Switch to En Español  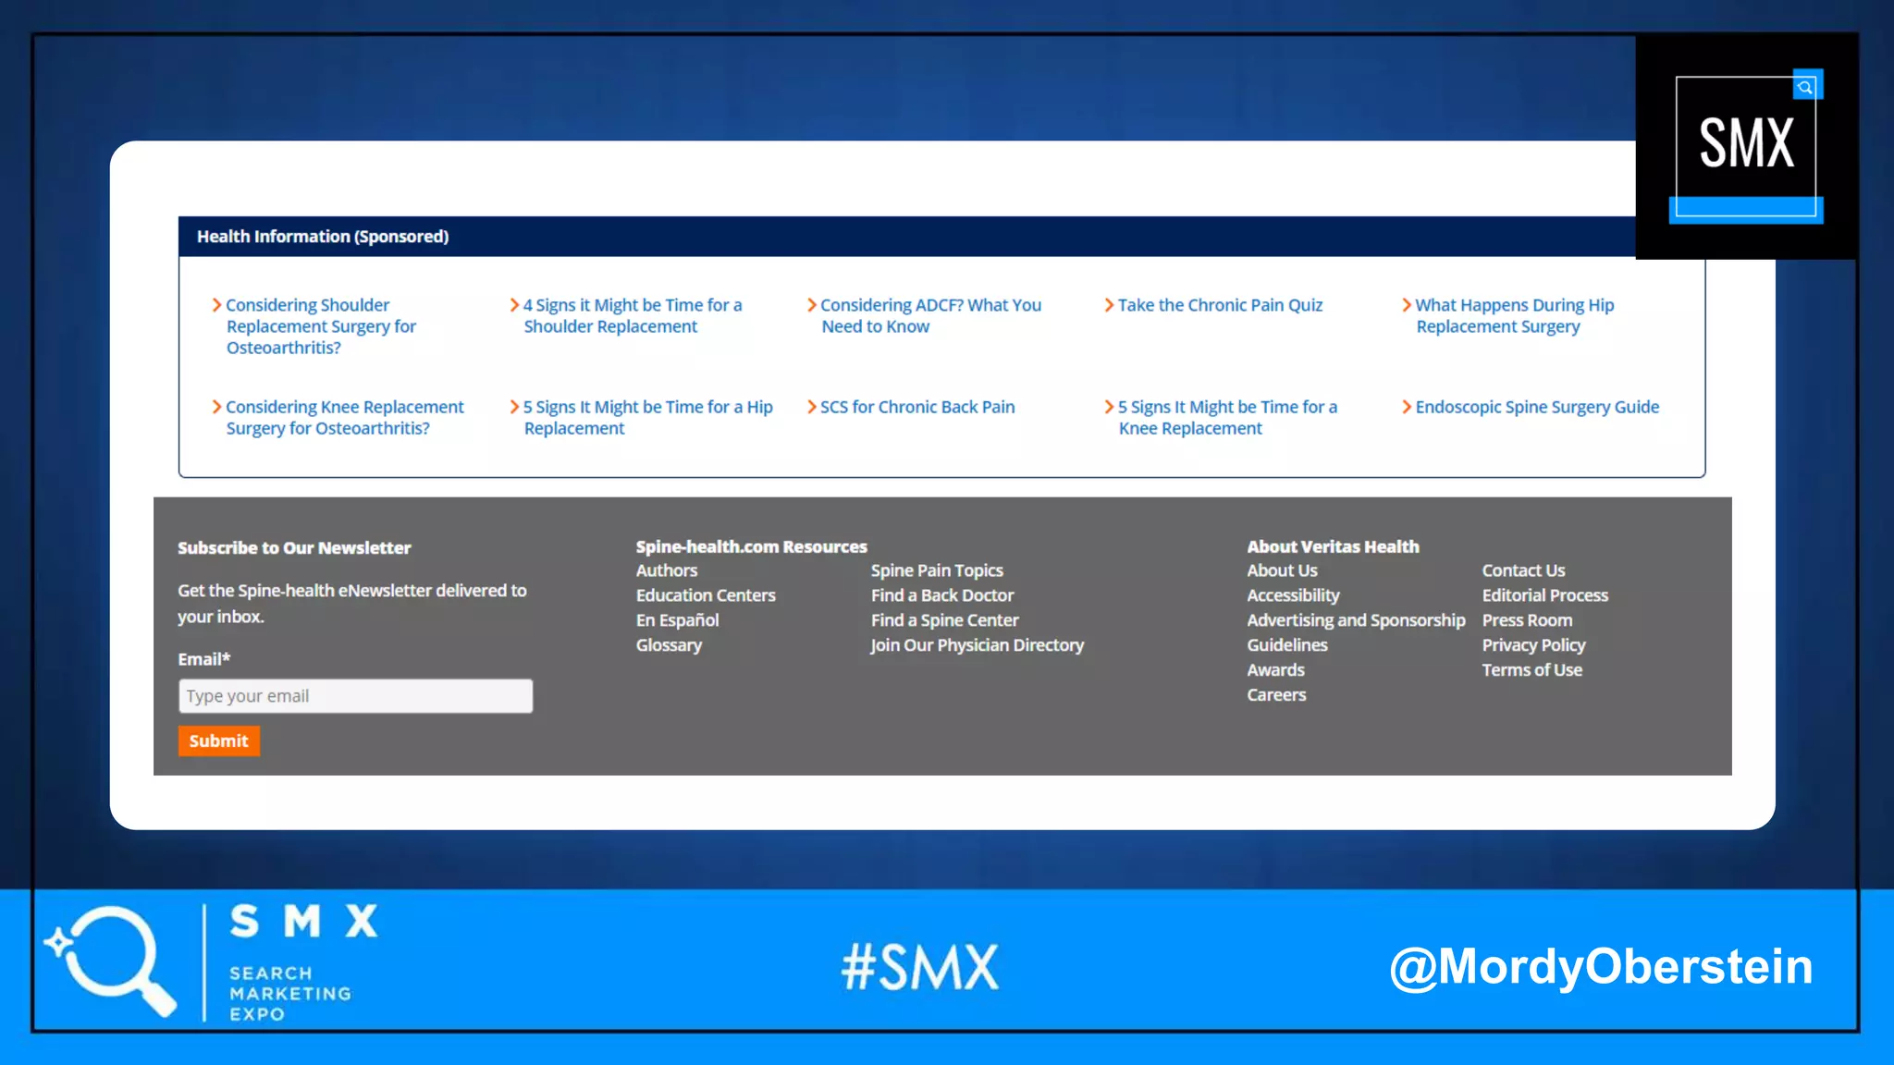click(677, 620)
